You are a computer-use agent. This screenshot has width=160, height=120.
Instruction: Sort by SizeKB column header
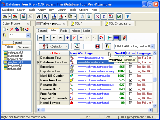[120, 53]
